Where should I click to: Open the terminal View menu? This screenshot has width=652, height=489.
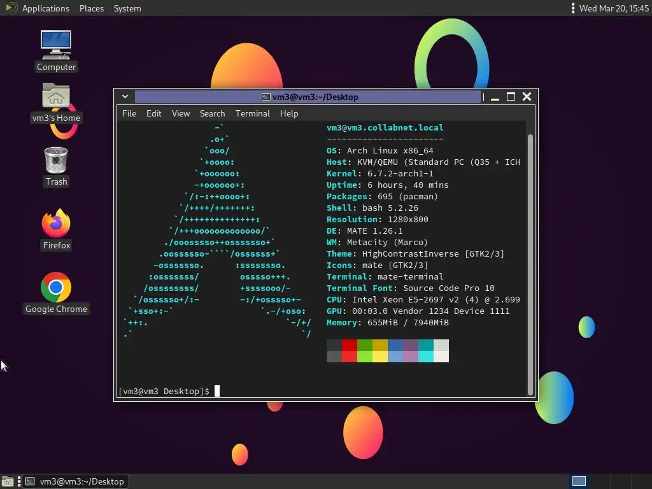click(x=181, y=113)
